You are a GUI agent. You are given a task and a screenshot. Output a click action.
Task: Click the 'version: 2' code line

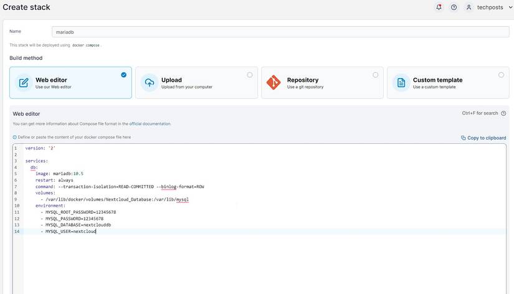pos(40,148)
